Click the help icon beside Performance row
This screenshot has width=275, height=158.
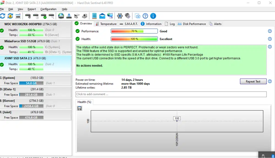tap(270, 31)
